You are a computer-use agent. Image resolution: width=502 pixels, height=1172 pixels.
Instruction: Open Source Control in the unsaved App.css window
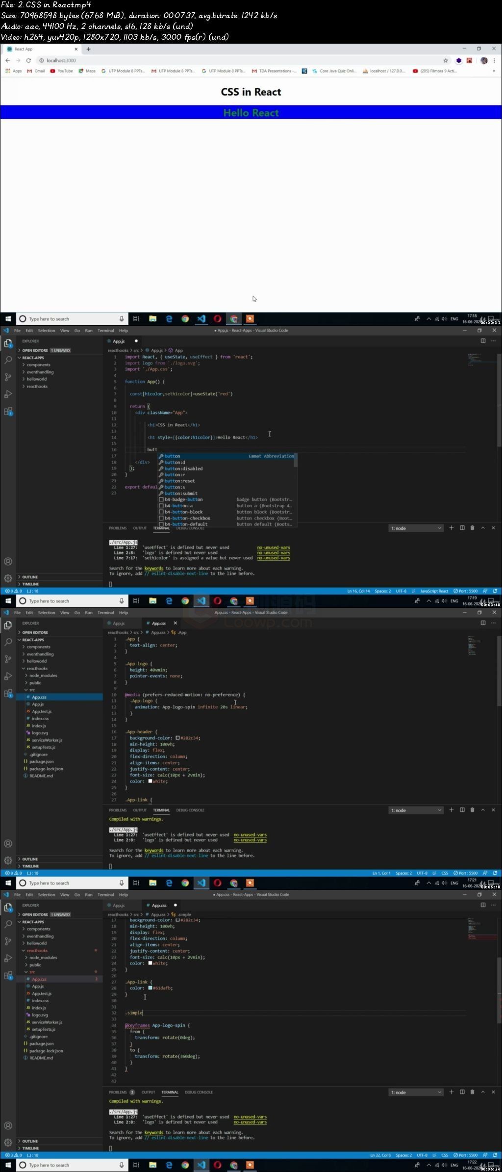pos(8,941)
